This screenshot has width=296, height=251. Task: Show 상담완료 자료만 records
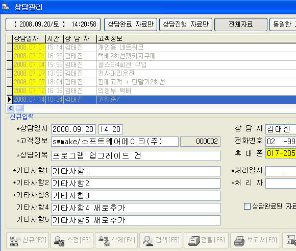coord(131,25)
